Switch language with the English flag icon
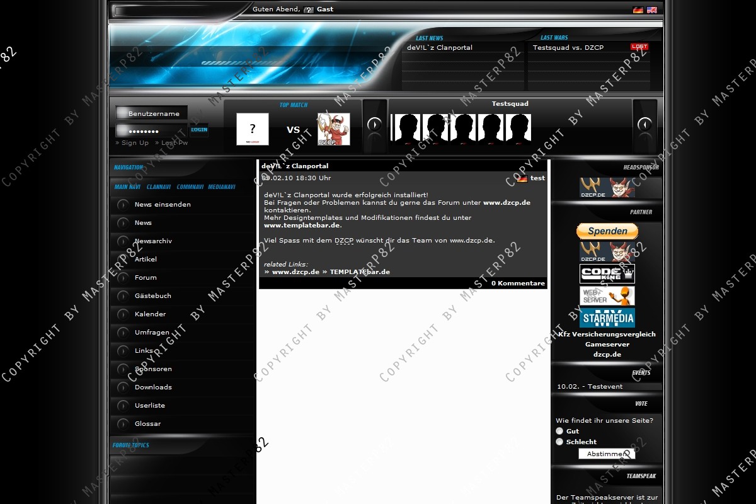The height and width of the screenshot is (504, 756). pyautogui.click(x=651, y=10)
